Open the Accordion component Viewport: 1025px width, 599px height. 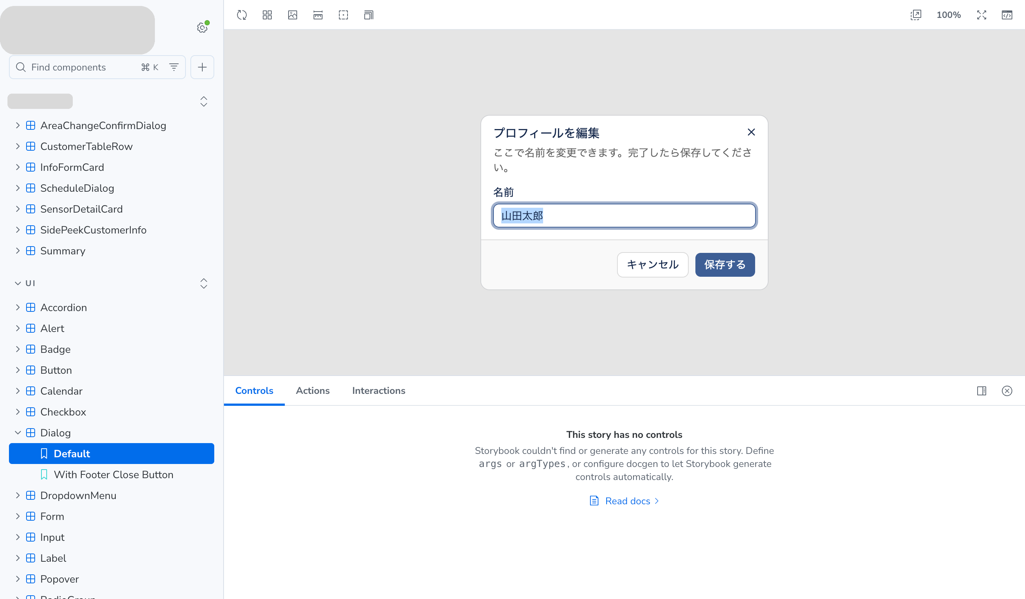click(63, 308)
